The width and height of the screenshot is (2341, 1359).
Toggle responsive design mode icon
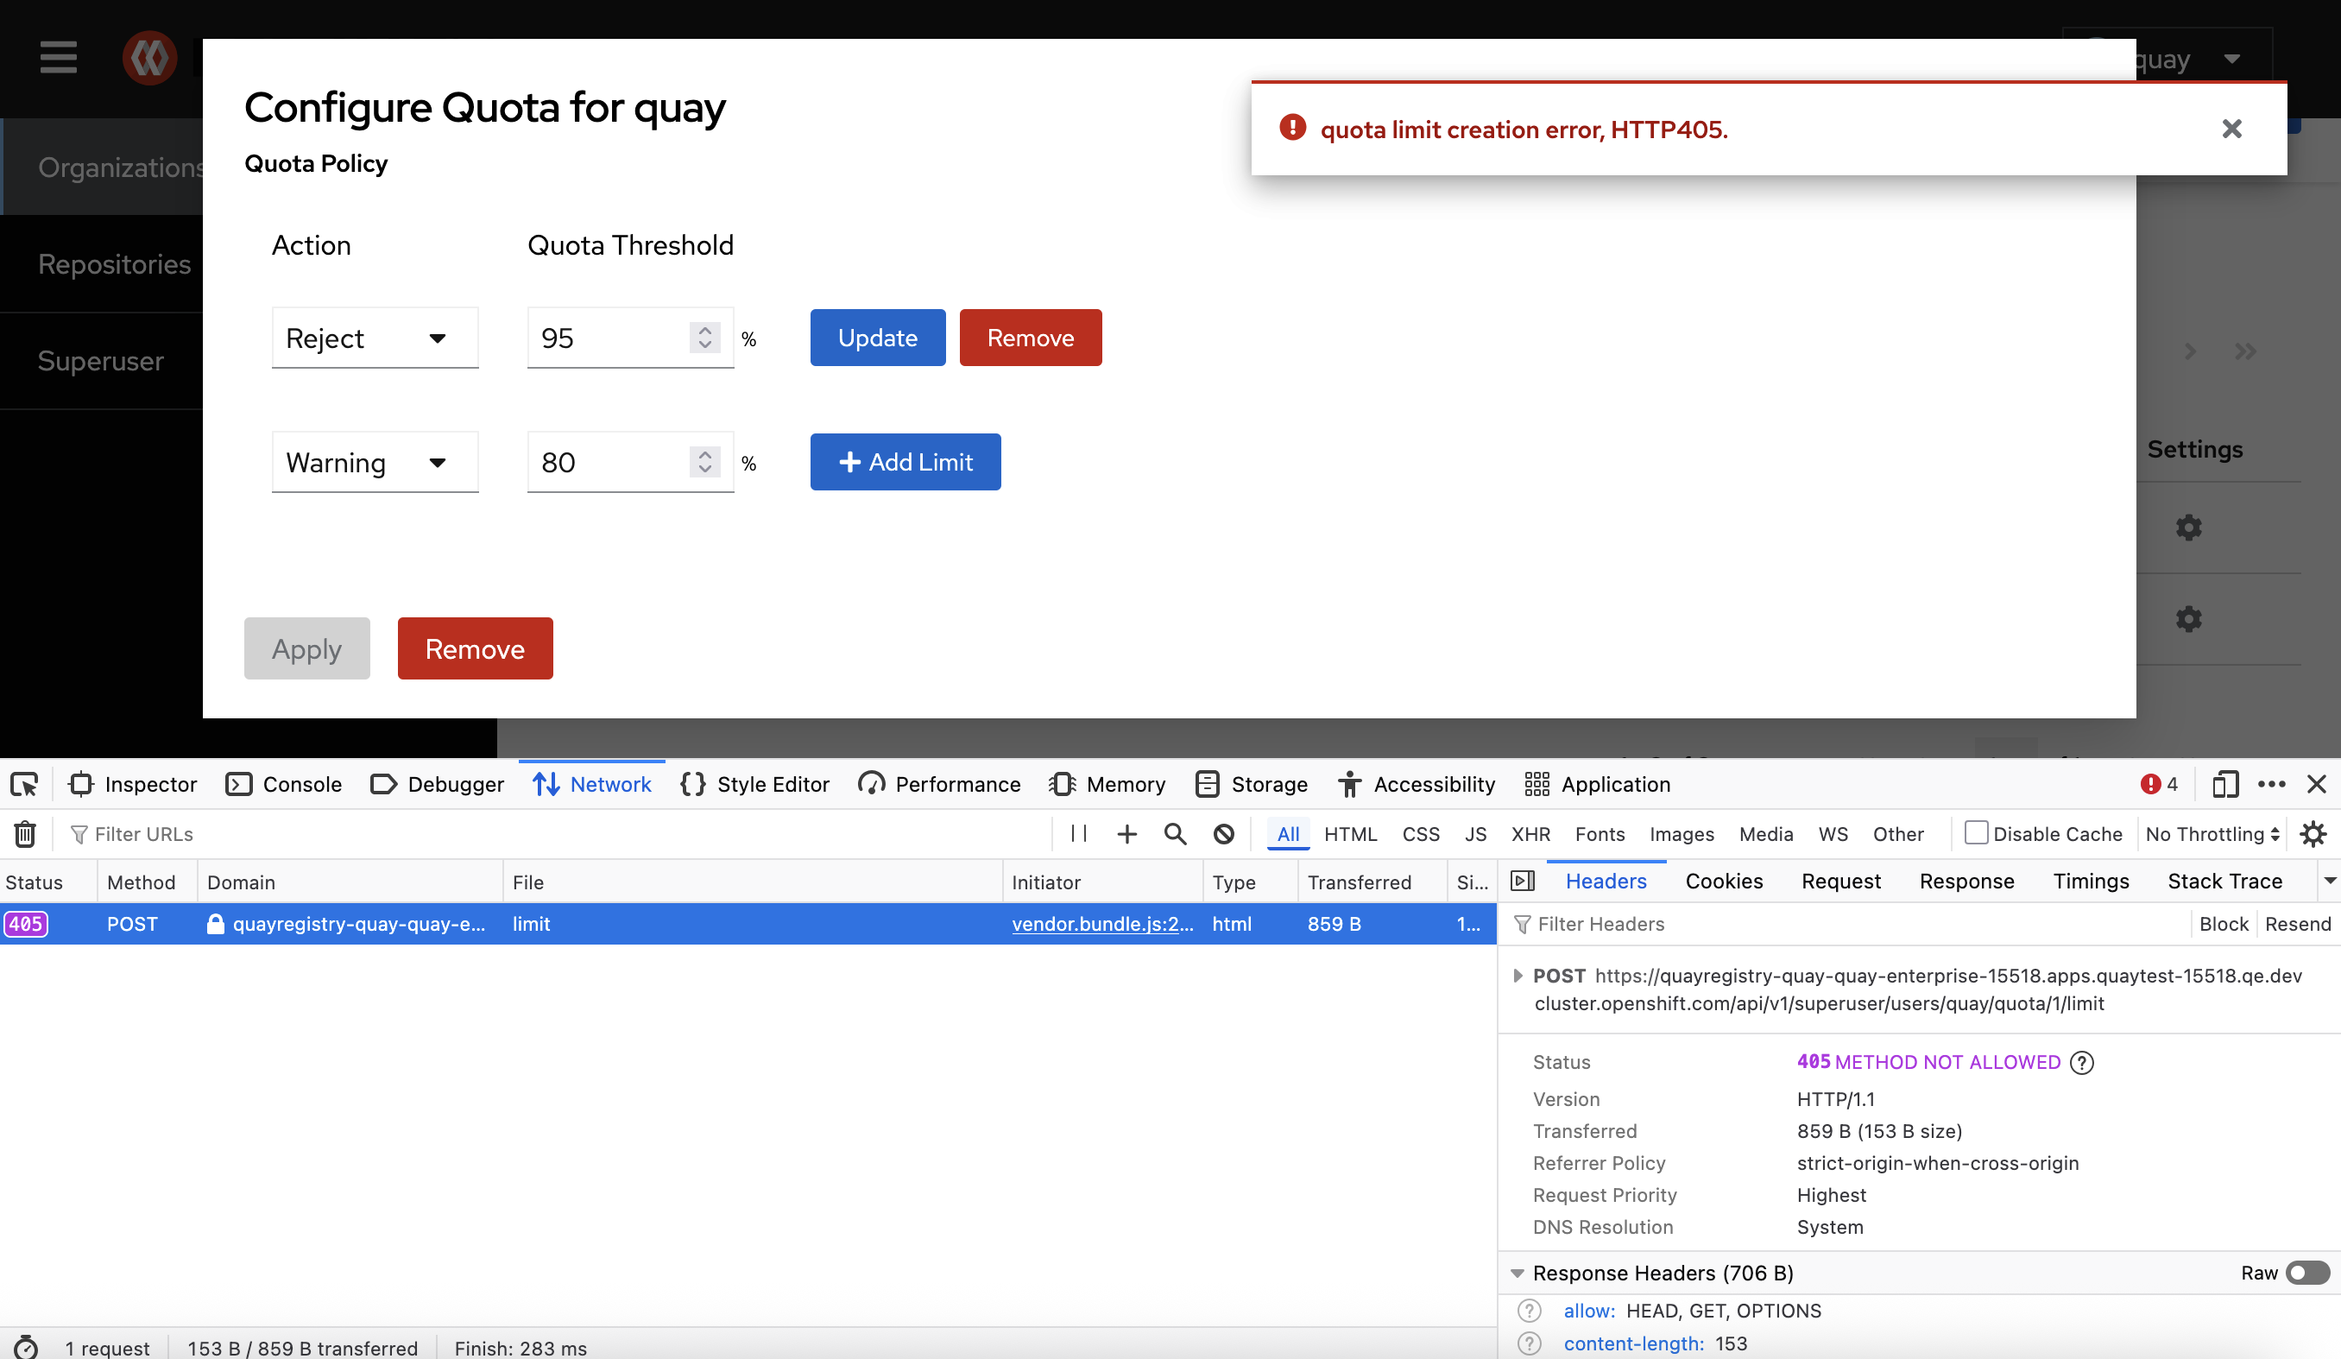(x=2224, y=784)
